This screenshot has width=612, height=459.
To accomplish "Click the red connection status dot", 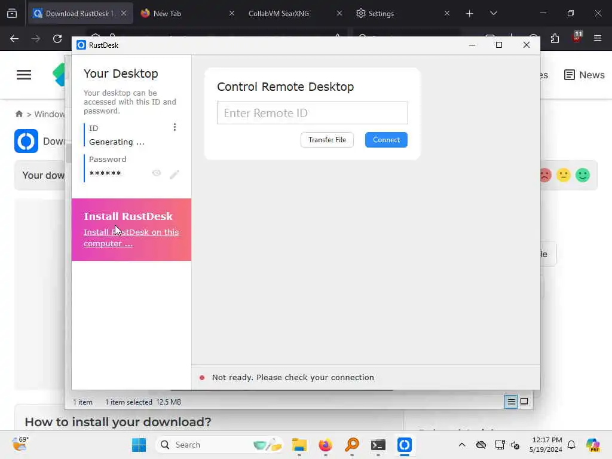I will 202,378.
